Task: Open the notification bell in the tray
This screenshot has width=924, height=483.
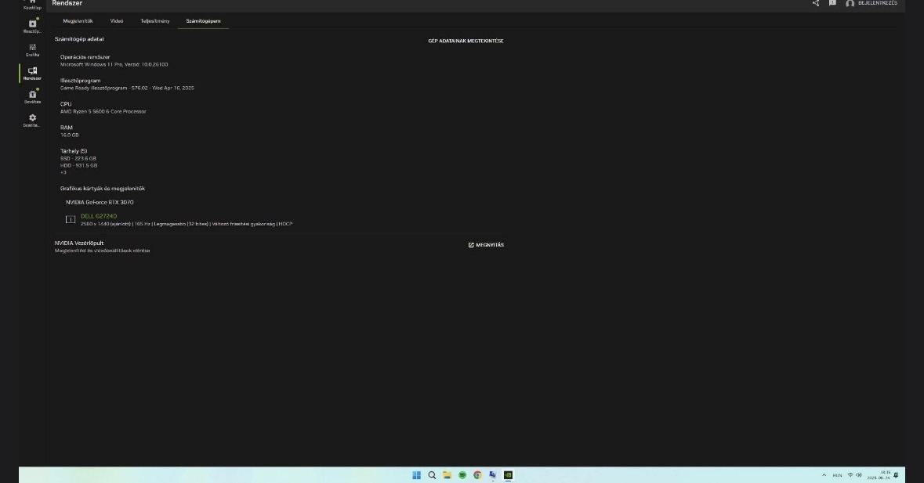Action: pyautogui.click(x=896, y=474)
